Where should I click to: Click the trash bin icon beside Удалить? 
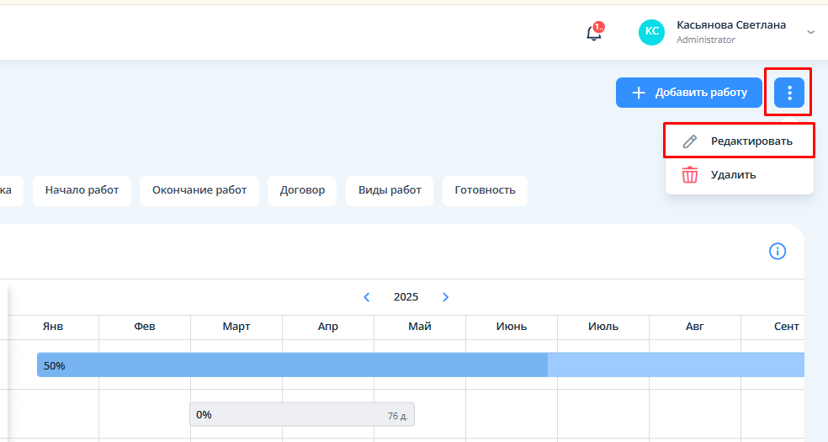pyautogui.click(x=690, y=175)
